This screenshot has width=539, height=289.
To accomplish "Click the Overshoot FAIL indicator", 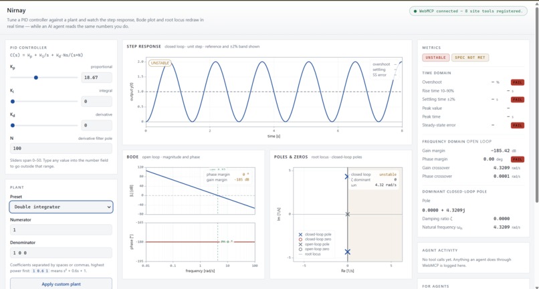I will pyautogui.click(x=518, y=82).
